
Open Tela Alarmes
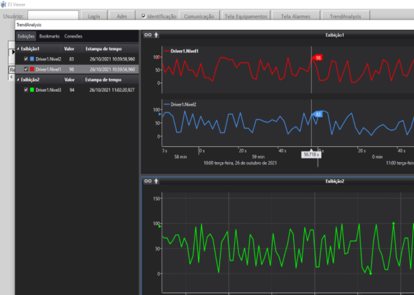click(296, 16)
